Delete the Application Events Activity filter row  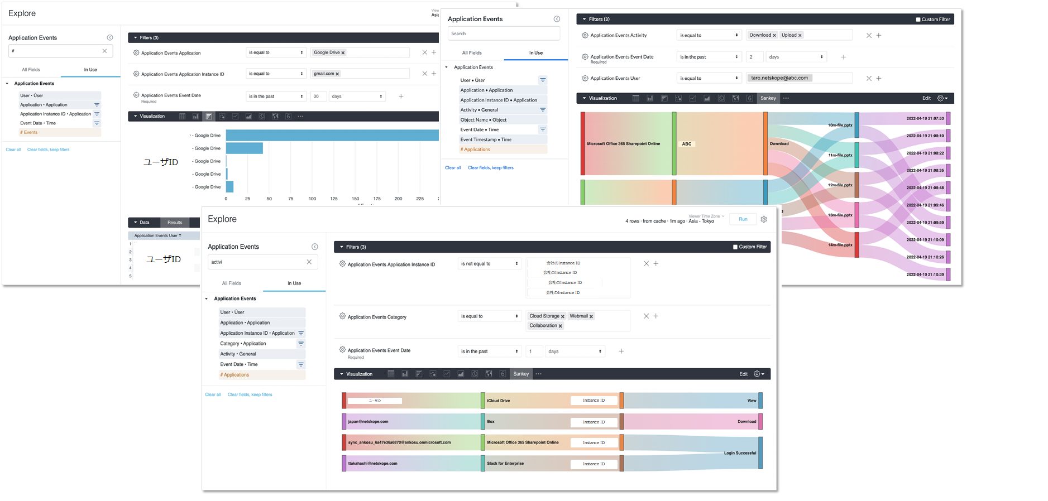click(x=869, y=35)
